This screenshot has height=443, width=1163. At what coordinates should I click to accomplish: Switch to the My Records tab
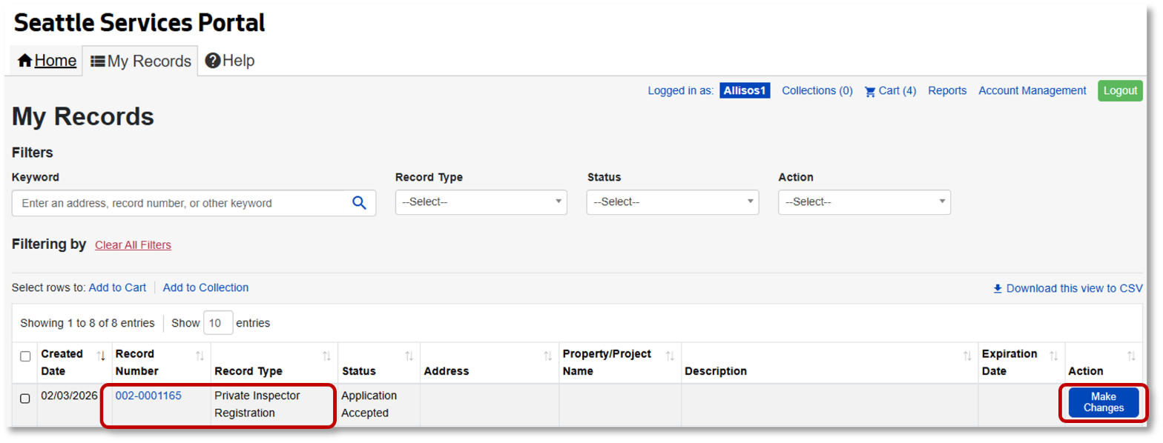click(x=140, y=61)
